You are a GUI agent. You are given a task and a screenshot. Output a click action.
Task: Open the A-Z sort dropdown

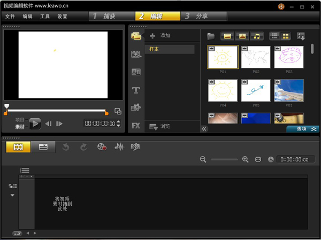click(301, 36)
